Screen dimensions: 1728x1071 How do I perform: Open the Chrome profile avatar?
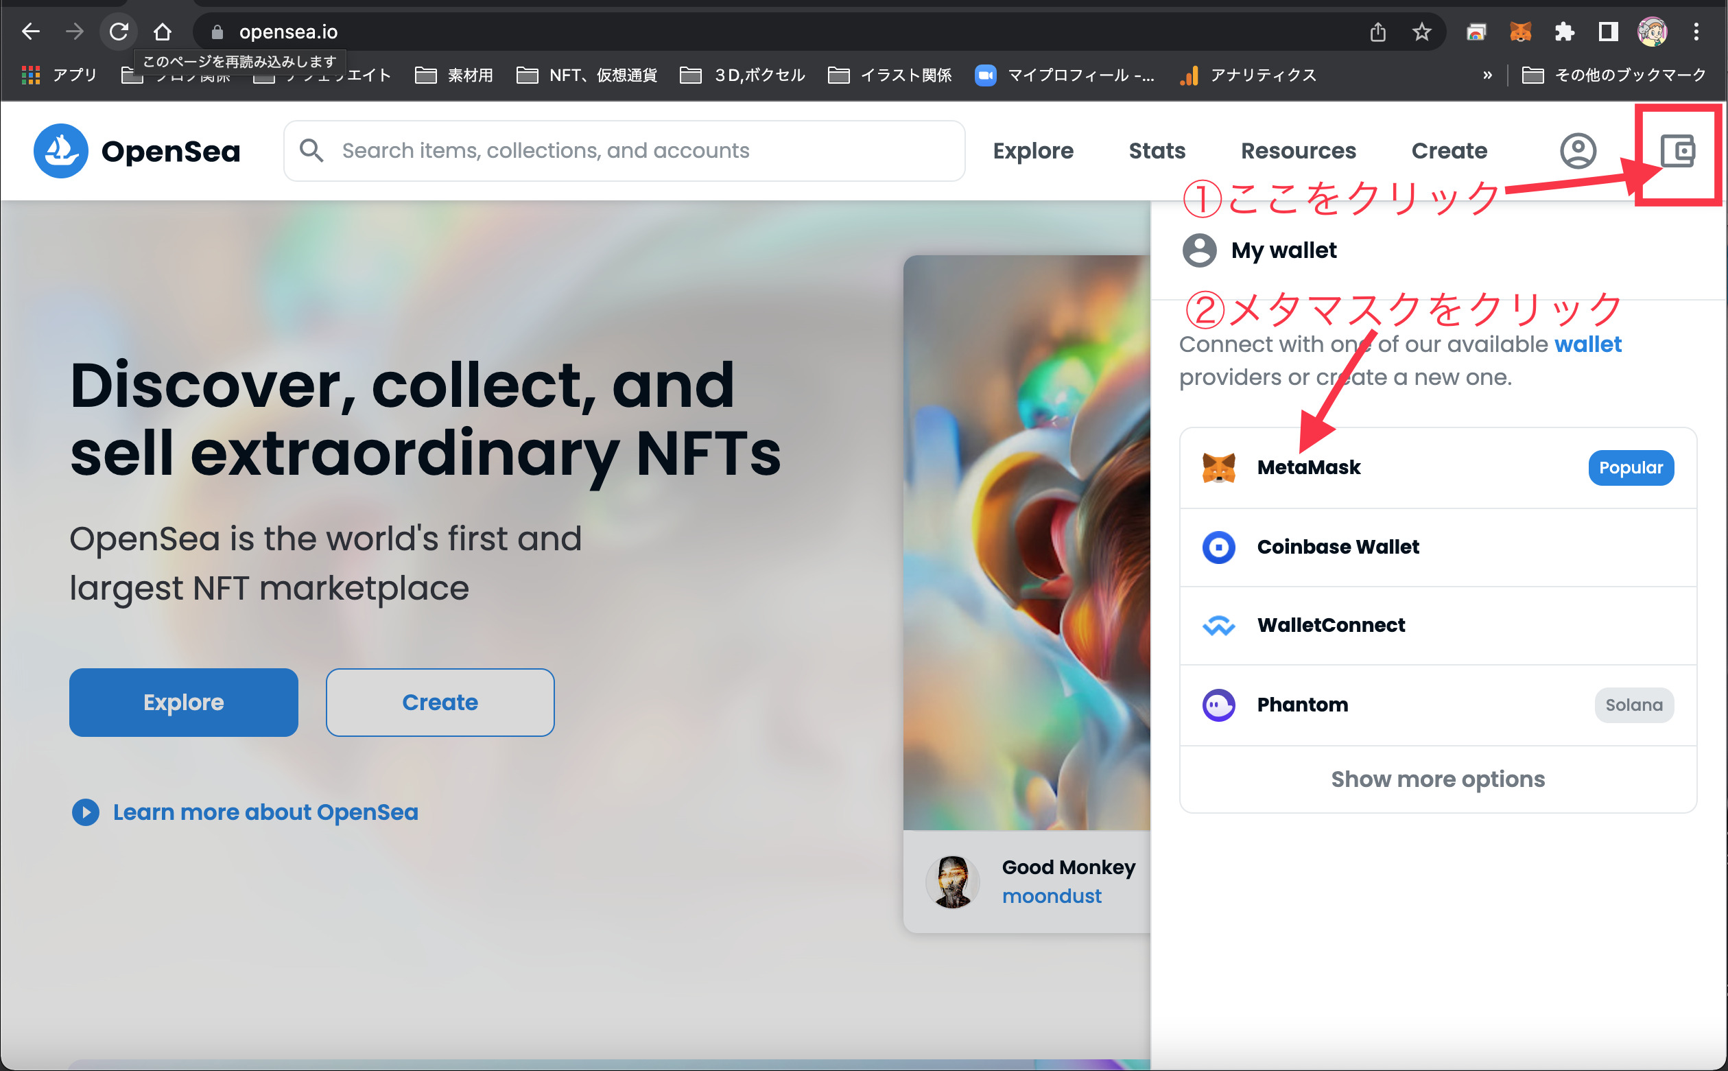[1652, 32]
